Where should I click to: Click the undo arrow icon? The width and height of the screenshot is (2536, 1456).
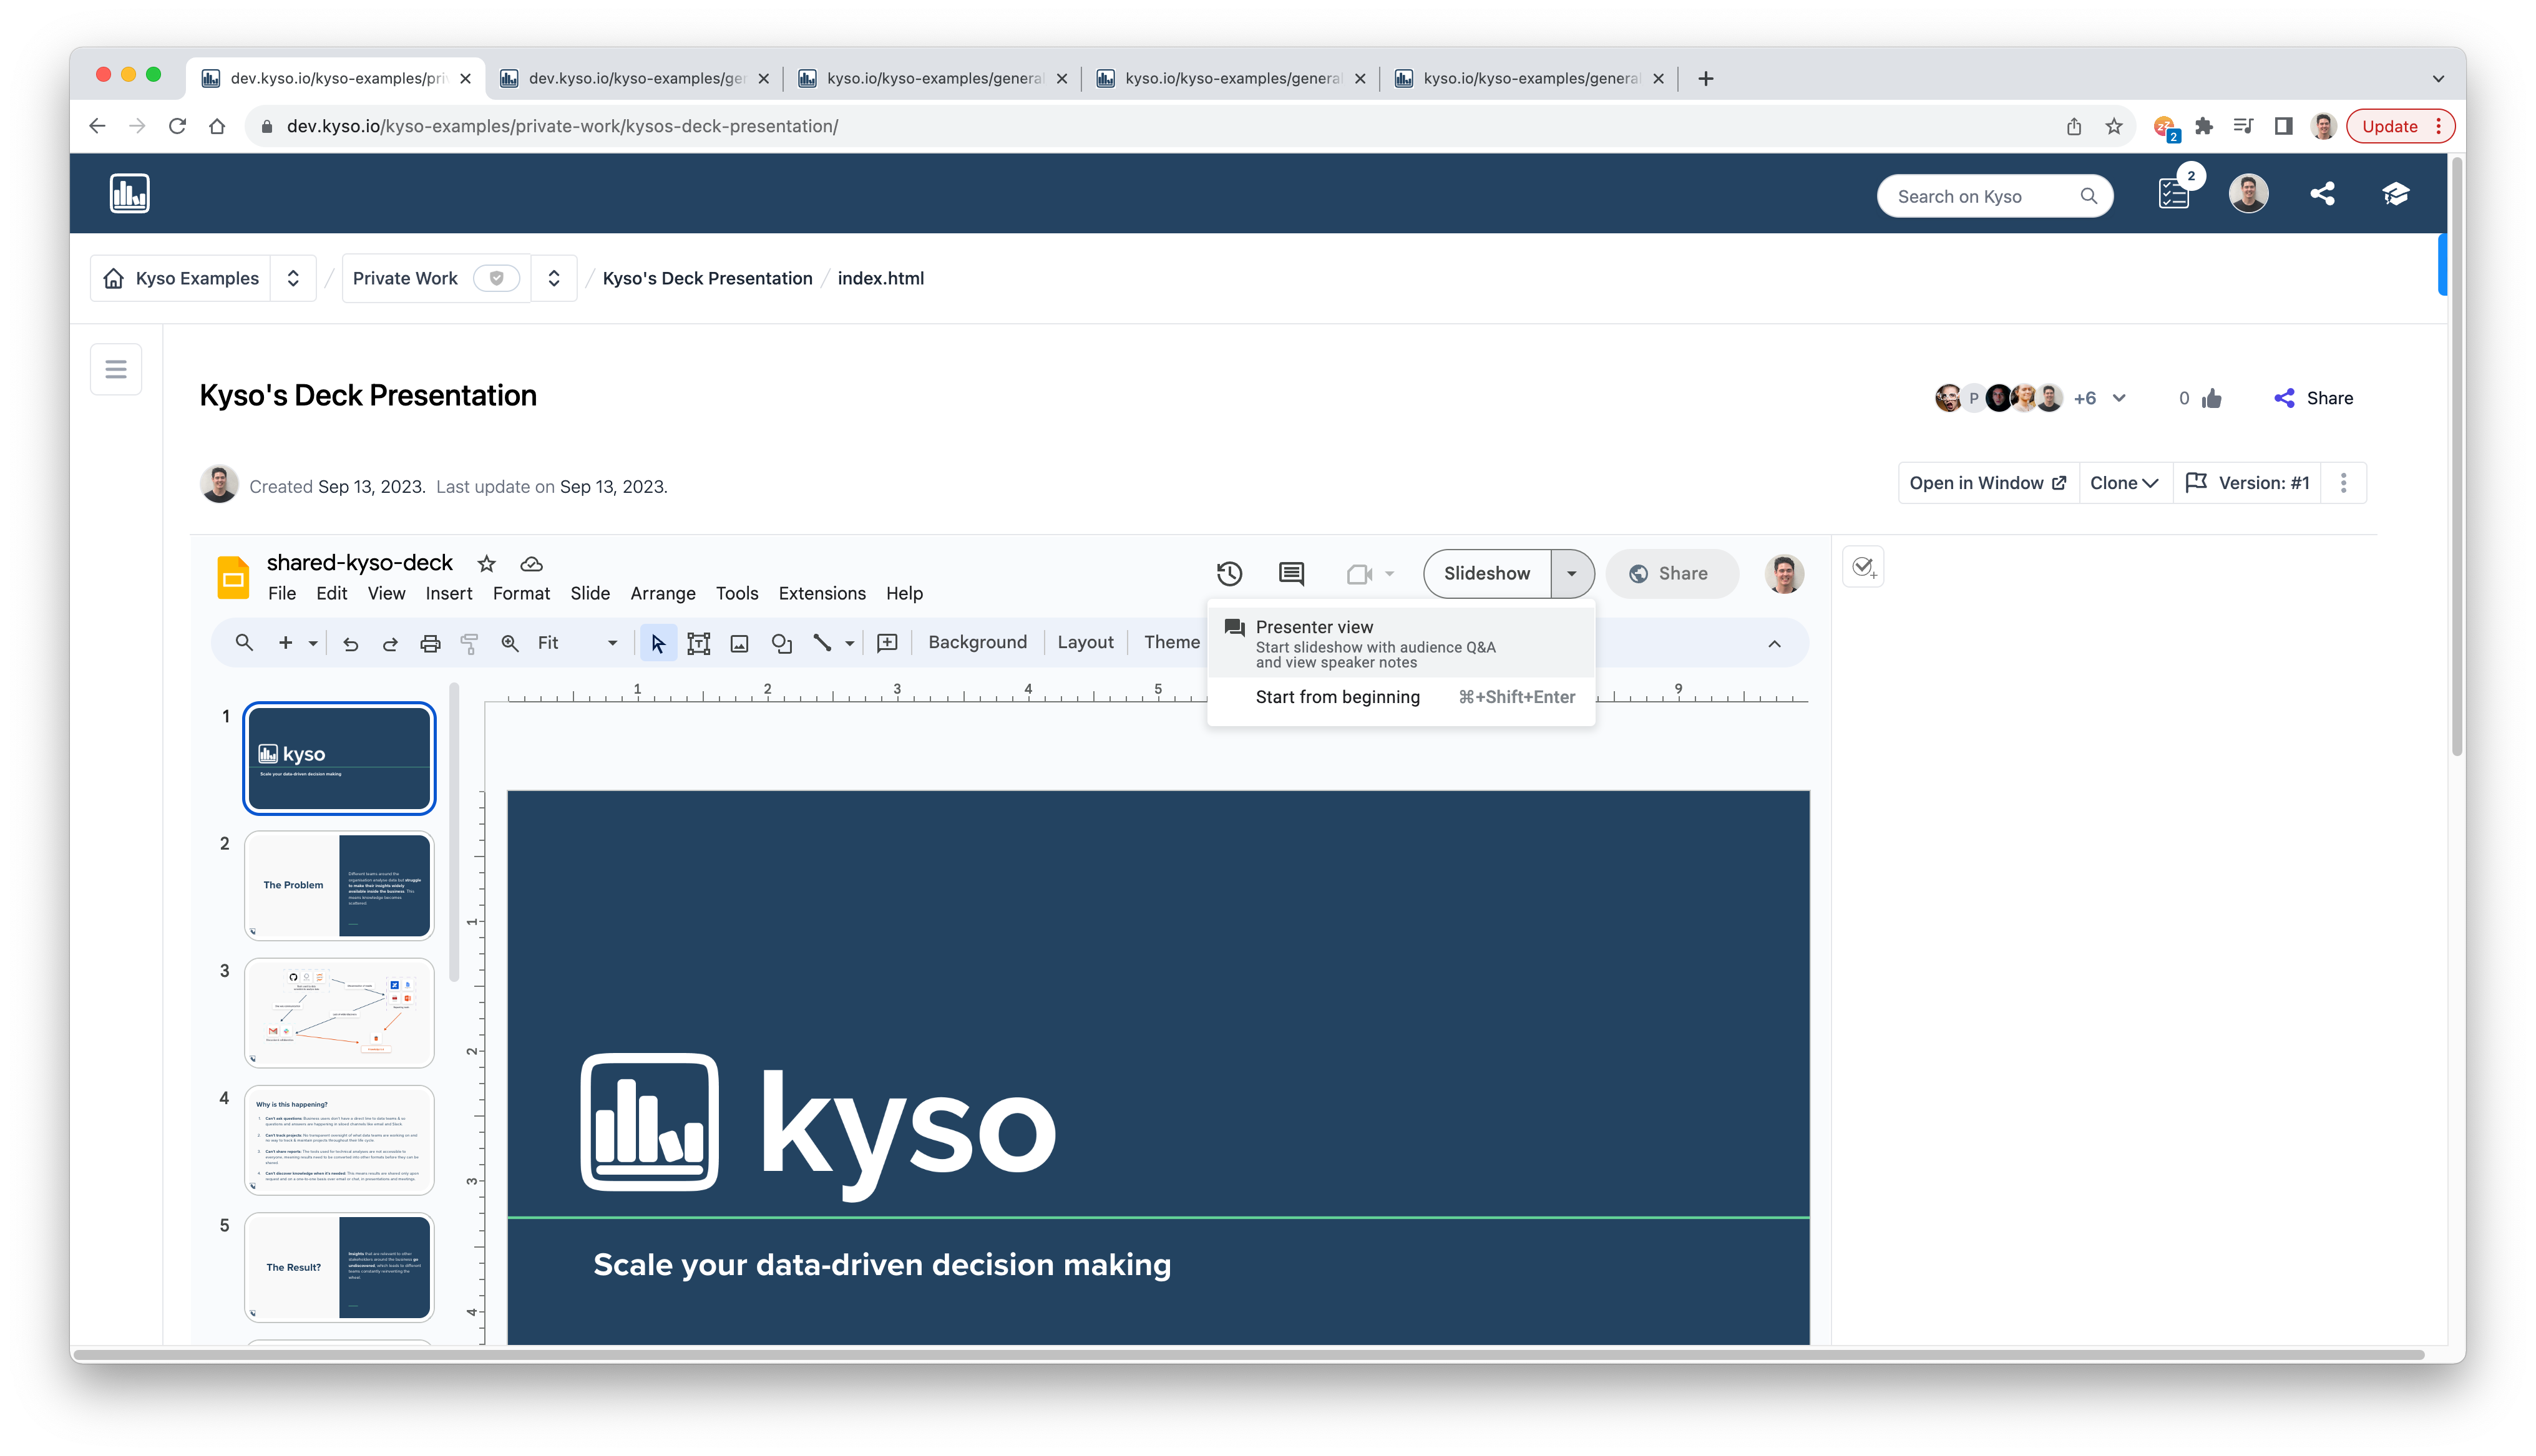tap(350, 643)
